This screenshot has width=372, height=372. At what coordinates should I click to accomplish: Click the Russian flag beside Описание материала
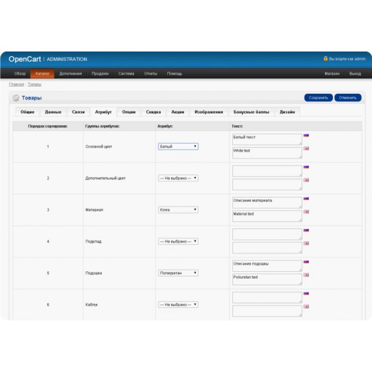tap(306, 199)
